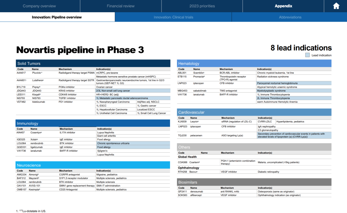Go to the home slide icon
Screen dimensions: 347x213
click(x=336, y=6)
